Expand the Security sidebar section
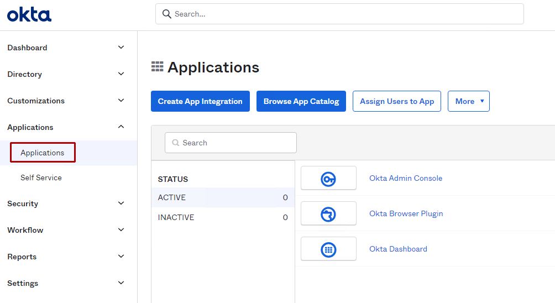555x303 pixels. [x=121, y=203]
